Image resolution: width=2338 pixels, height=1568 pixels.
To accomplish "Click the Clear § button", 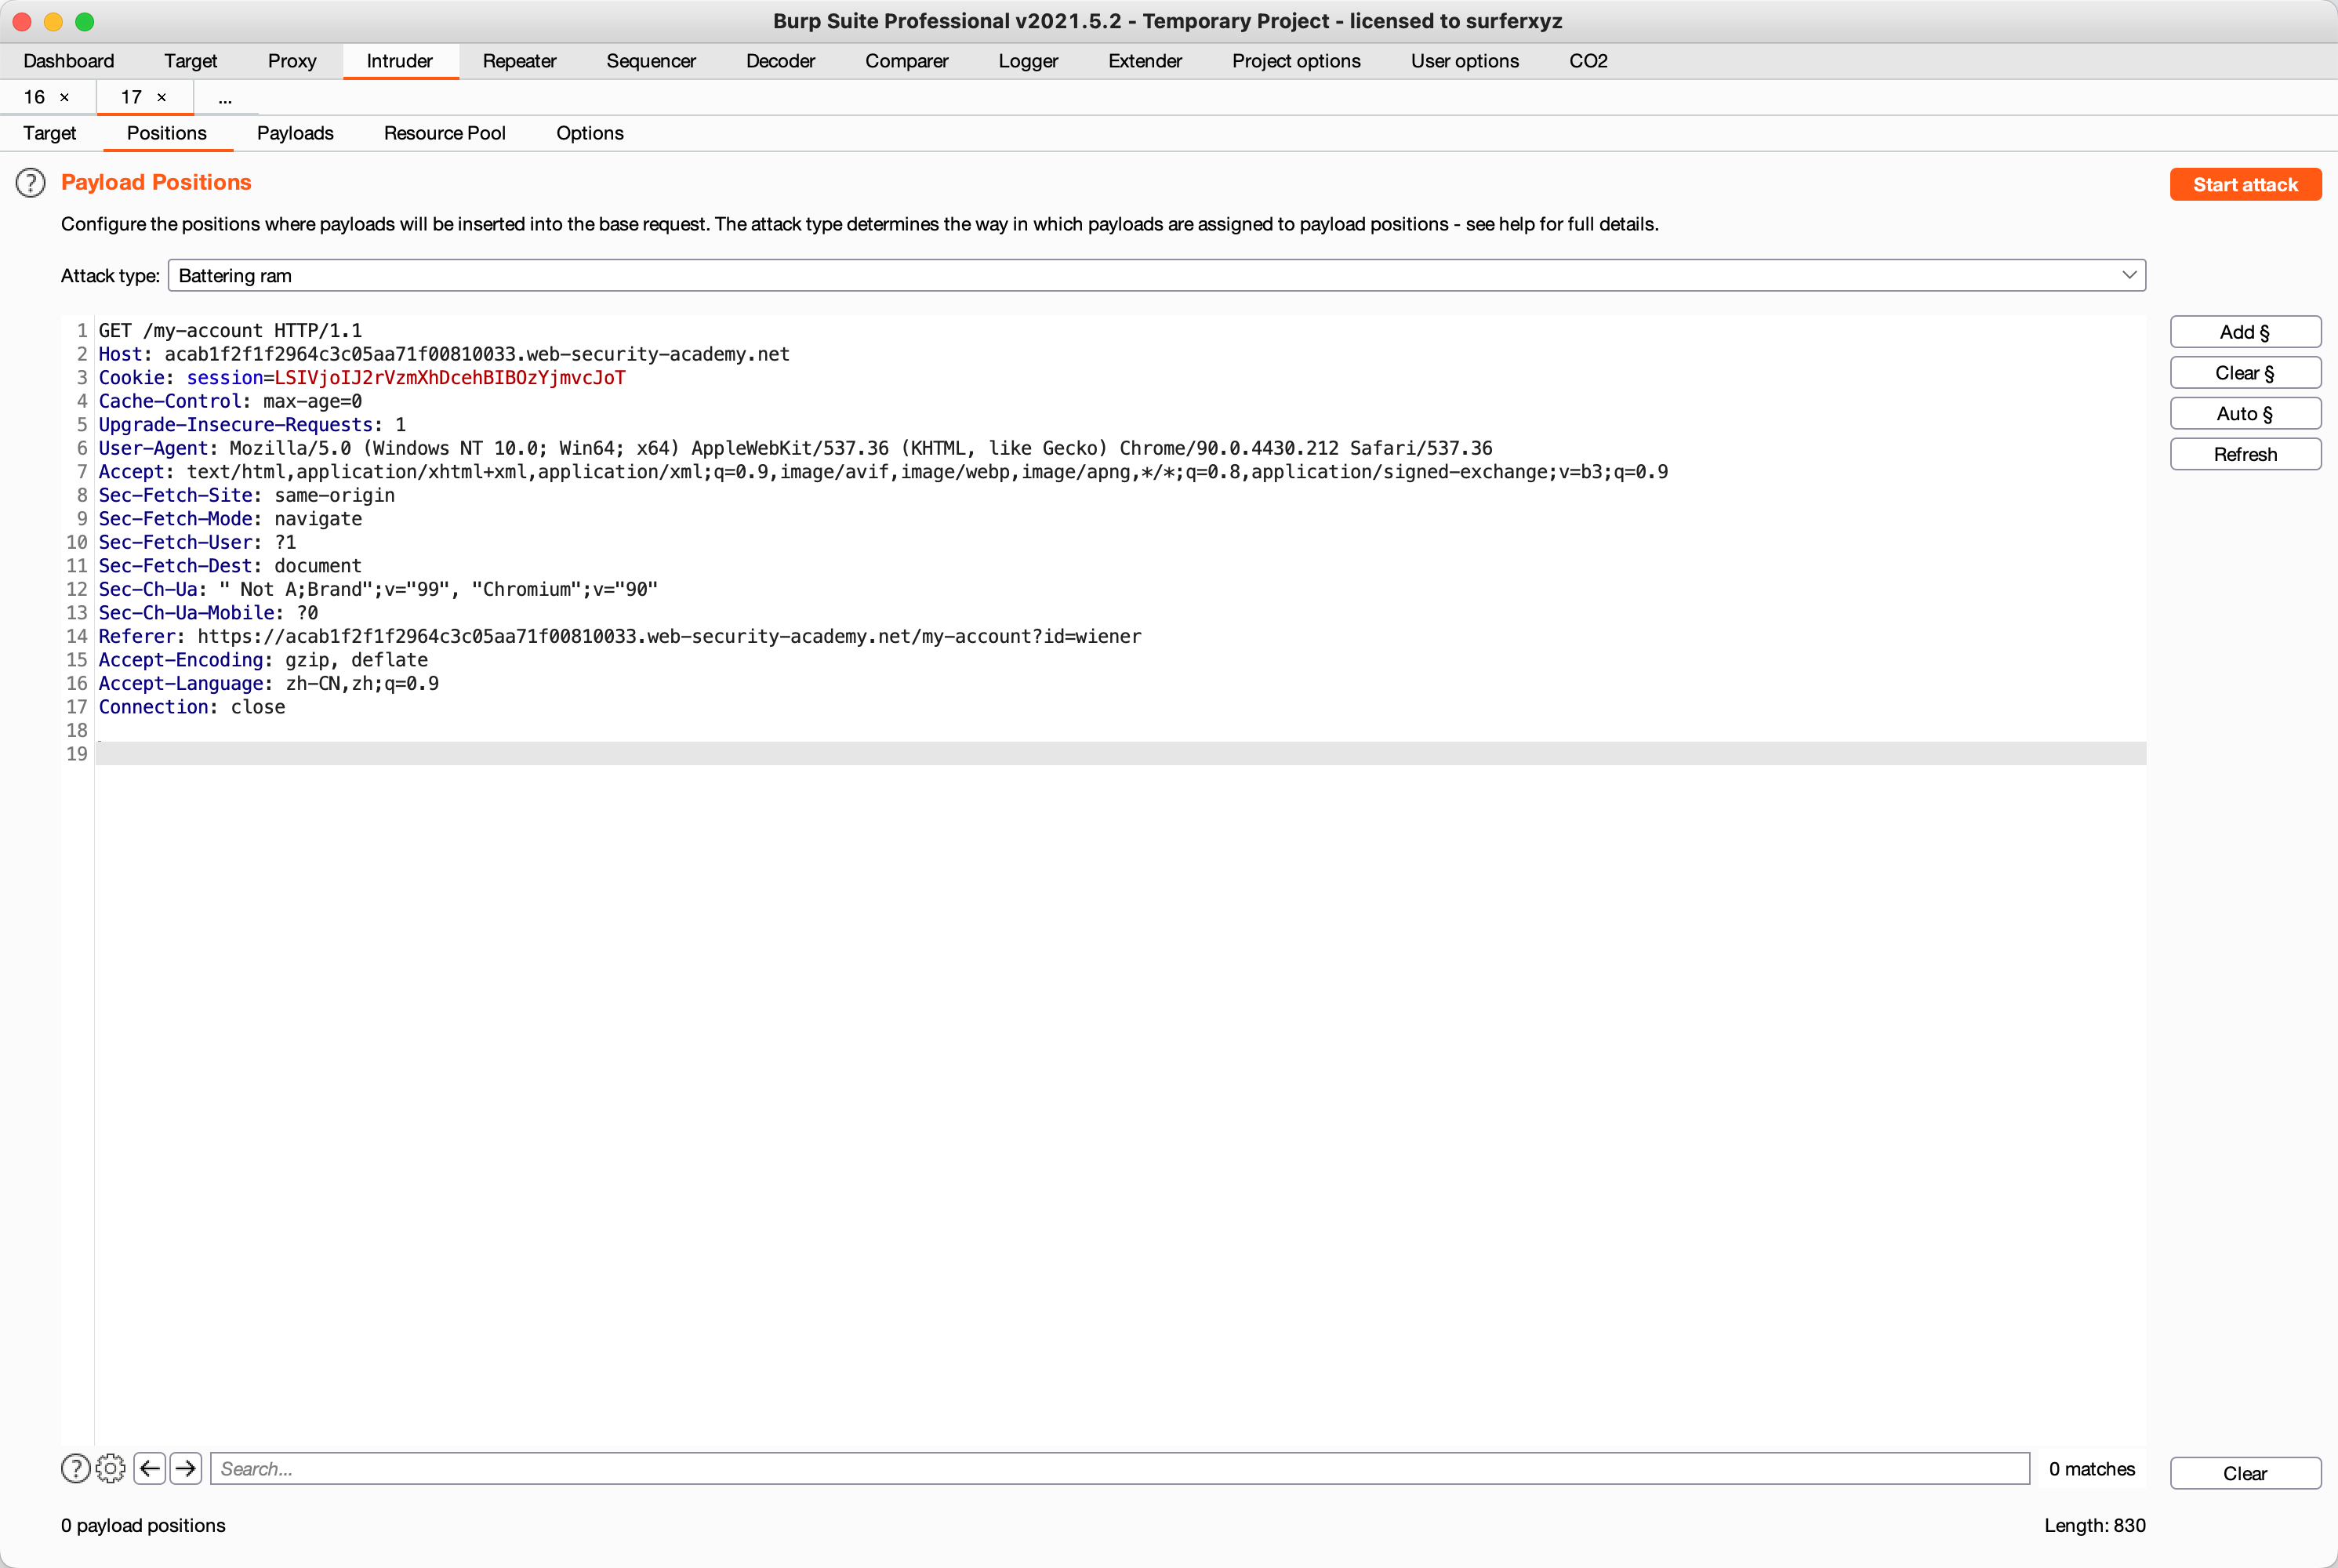I will point(2244,373).
